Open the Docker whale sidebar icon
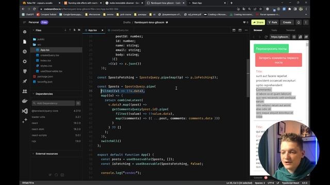 pos(25,101)
